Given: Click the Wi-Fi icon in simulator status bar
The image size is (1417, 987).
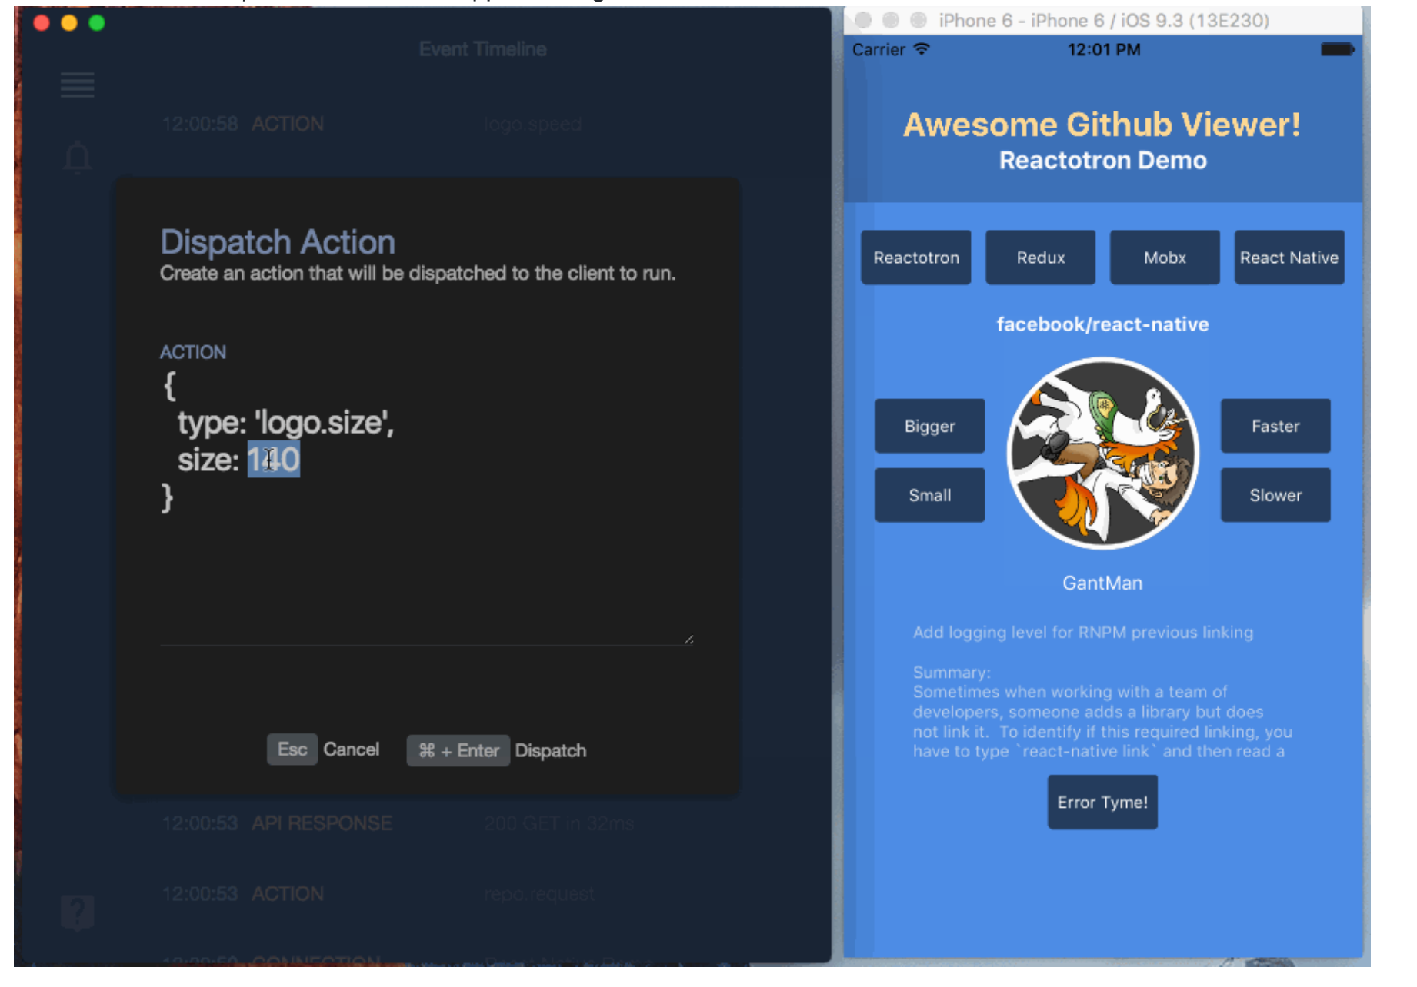Looking at the screenshot, I should [x=922, y=48].
